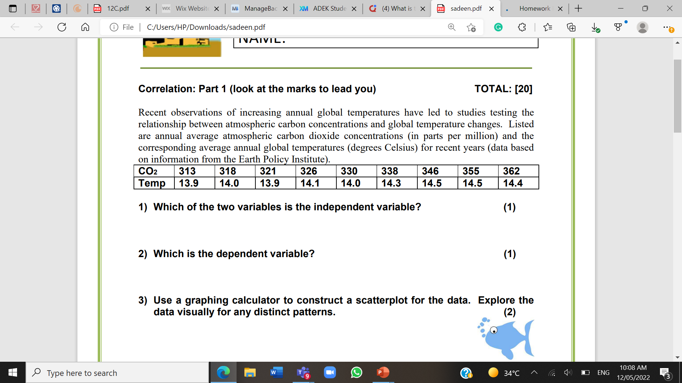Open the browser Extensions puzzle icon
The height and width of the screenshot is (383, 682).
[522, 27]
